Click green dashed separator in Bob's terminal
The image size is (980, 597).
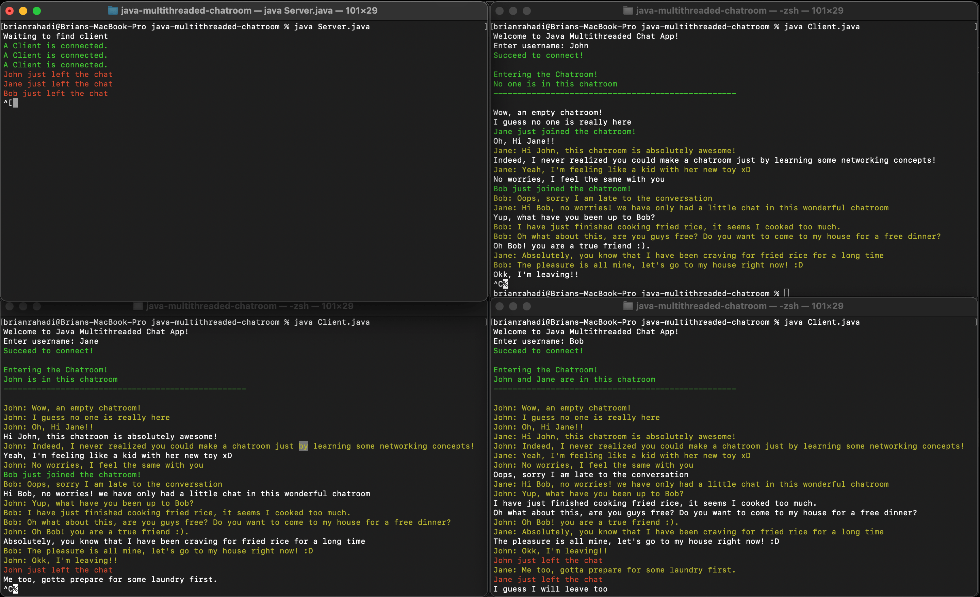click(615, 389)
